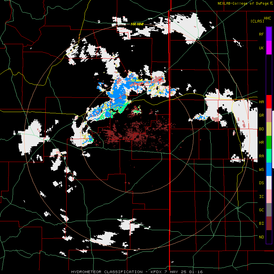274x274 pixels.
Task: Click the BI legend label
Action: [261, 223]
